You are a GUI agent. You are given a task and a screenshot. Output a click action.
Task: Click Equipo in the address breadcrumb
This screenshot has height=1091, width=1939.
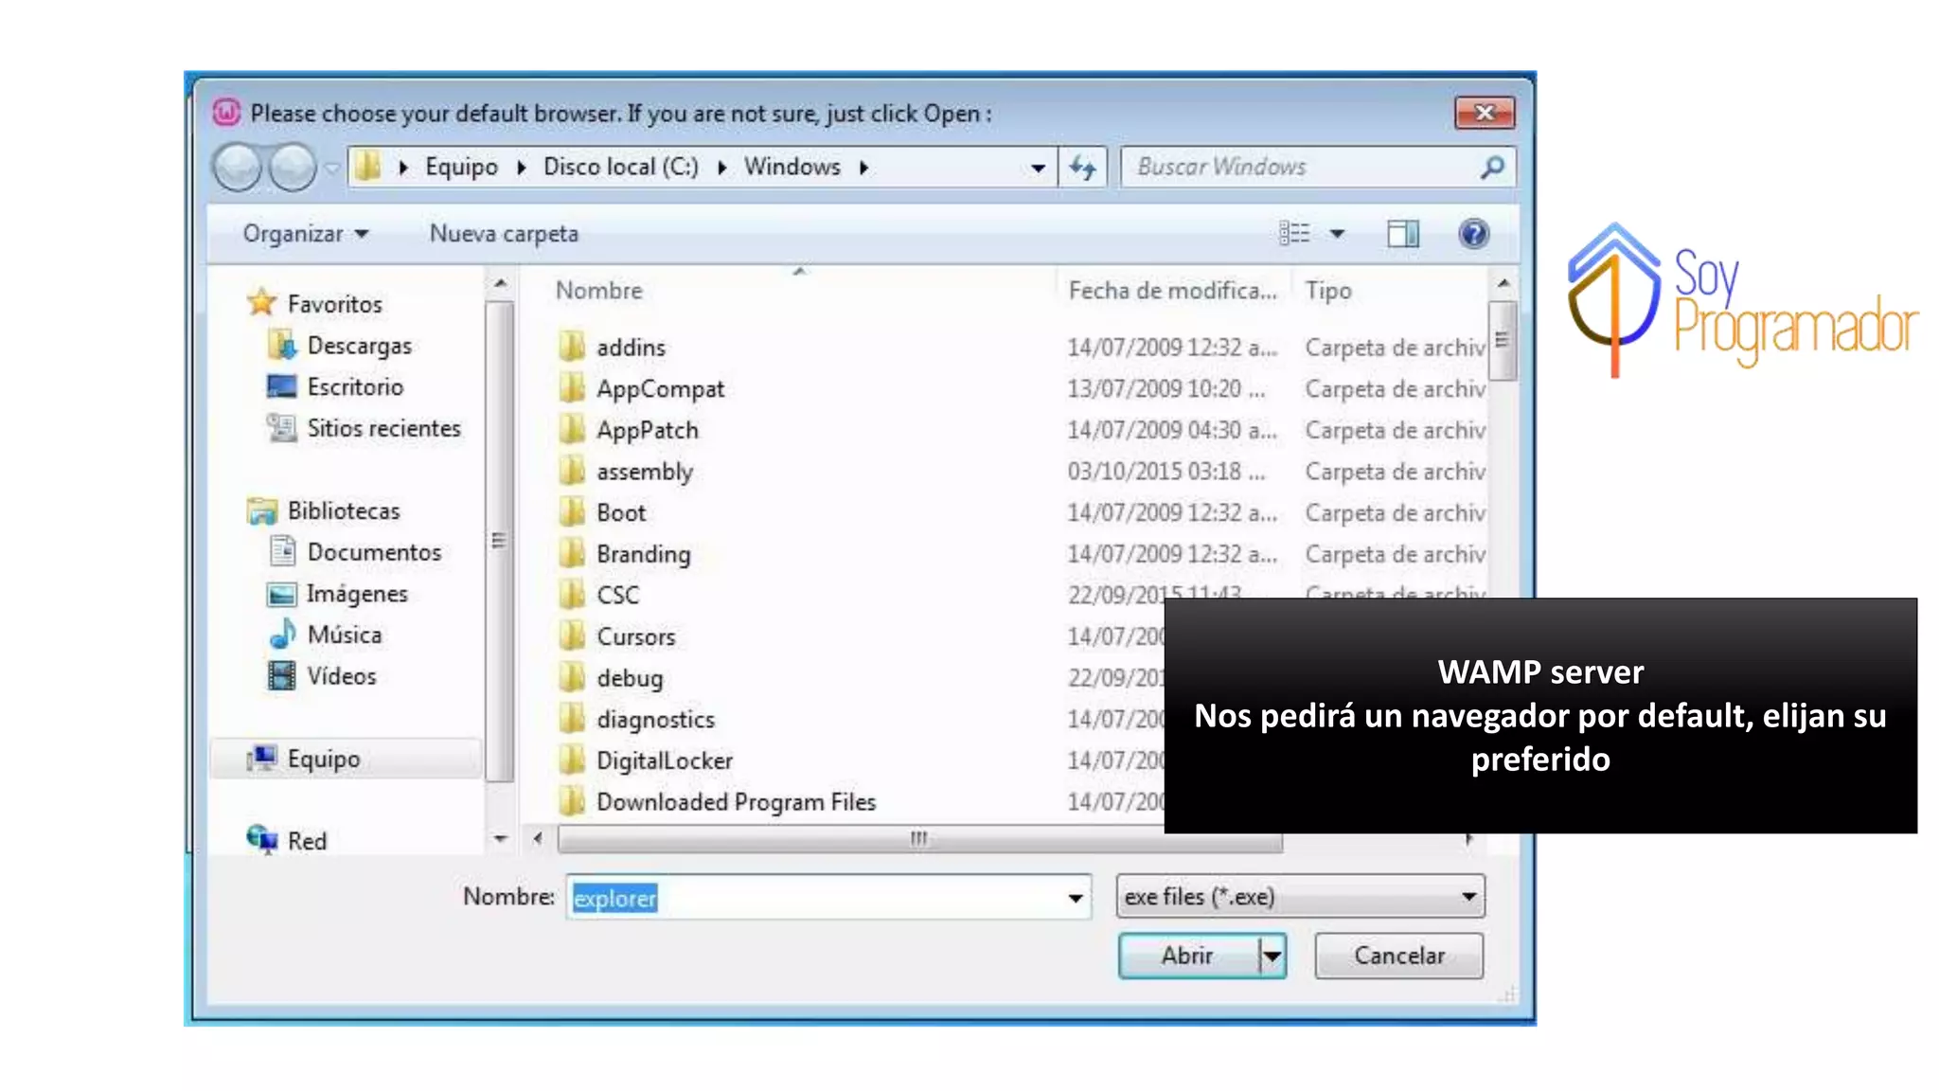(461, 167)
